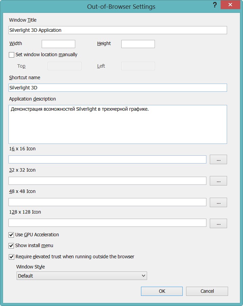
Task: Click the Cancel button
Action: pyautogui.click(x=207, y=291)
